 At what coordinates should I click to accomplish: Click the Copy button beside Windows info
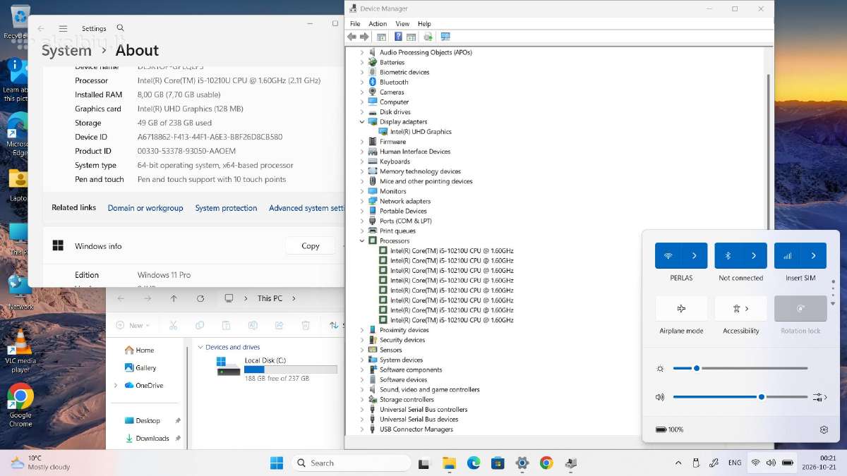click(311, 246)
